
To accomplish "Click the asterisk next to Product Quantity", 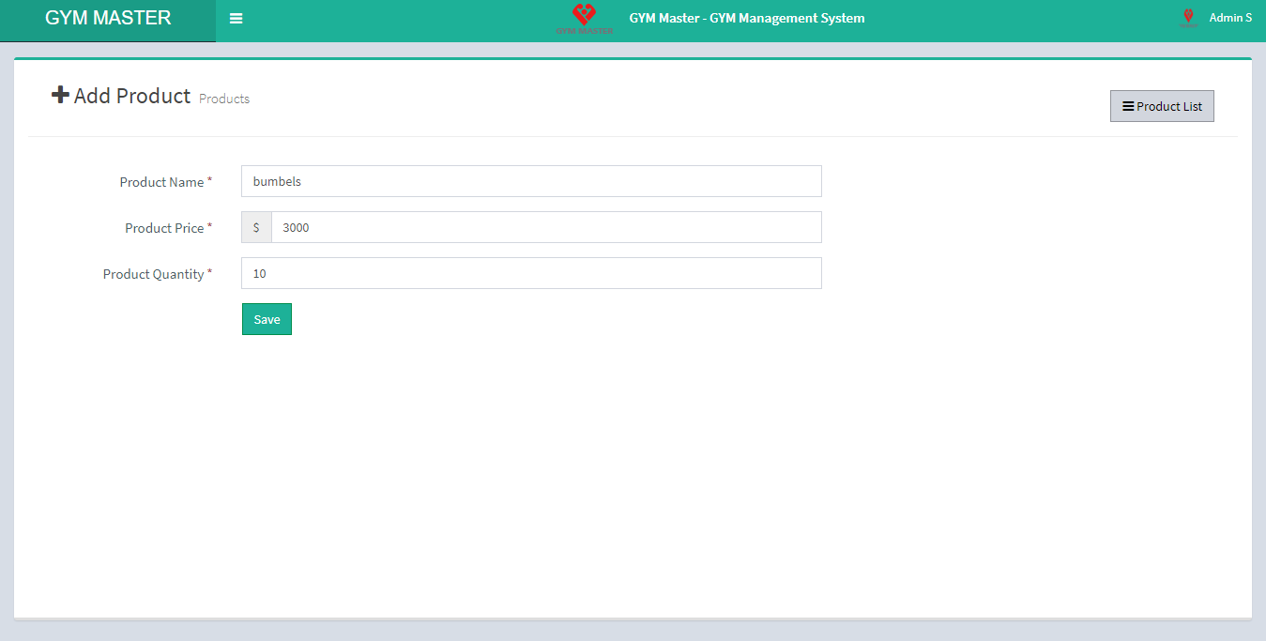I will click(209, 273).
